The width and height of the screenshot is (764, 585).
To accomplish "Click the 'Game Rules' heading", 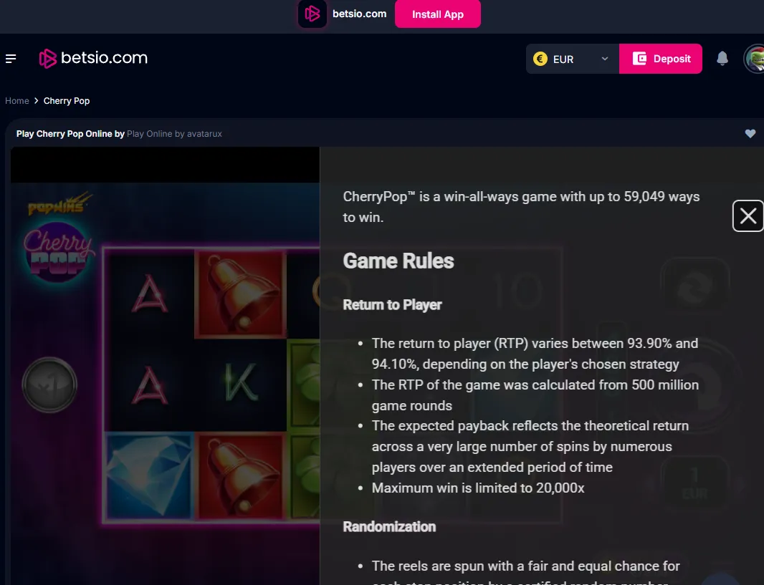I will 398,261.
